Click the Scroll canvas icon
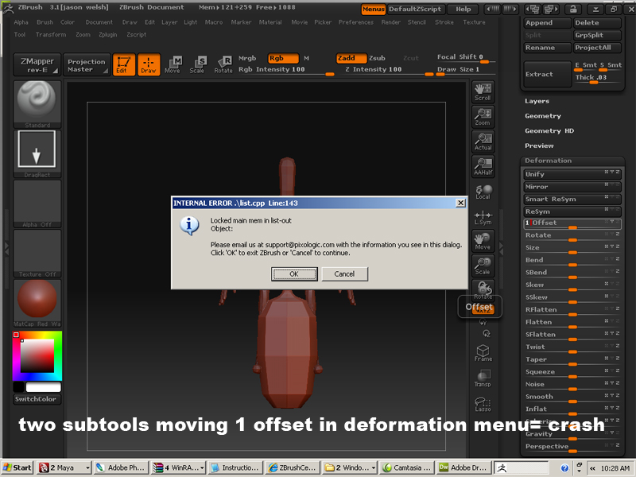 tap(483, 92)
